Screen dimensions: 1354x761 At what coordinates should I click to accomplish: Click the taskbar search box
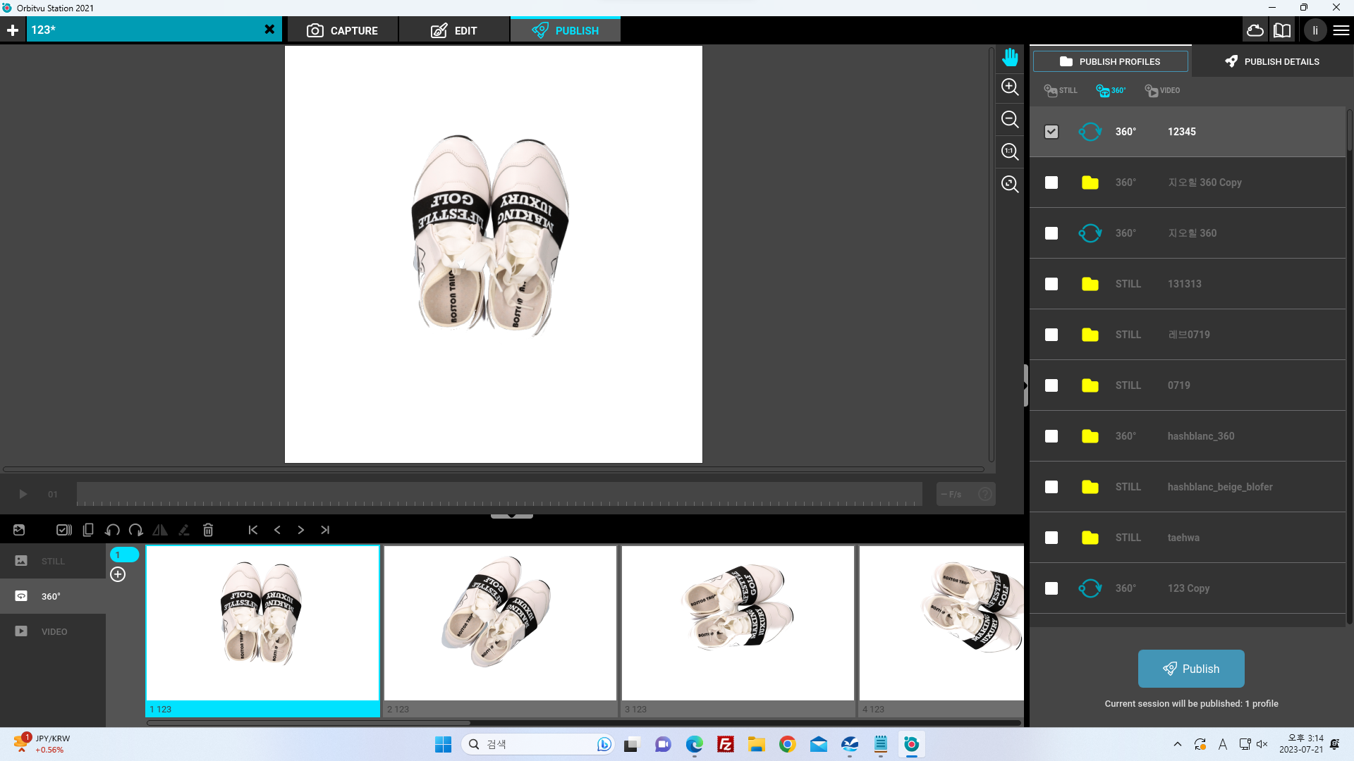coord(538,744)
